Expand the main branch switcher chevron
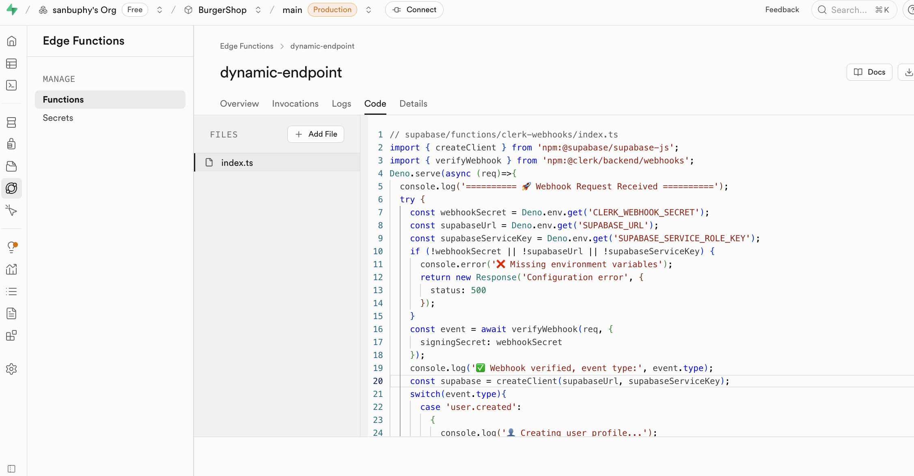The image size is (914, 476). (369, 10)
